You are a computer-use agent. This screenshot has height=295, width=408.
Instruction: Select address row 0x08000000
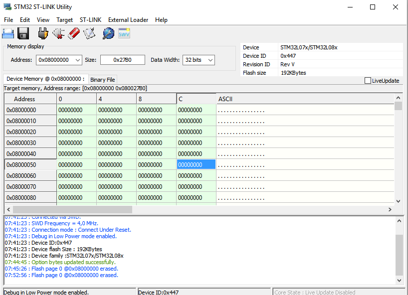pyautogui.click(x=30, y=110)
